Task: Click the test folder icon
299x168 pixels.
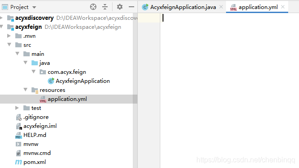Action: tap(27, 108)
